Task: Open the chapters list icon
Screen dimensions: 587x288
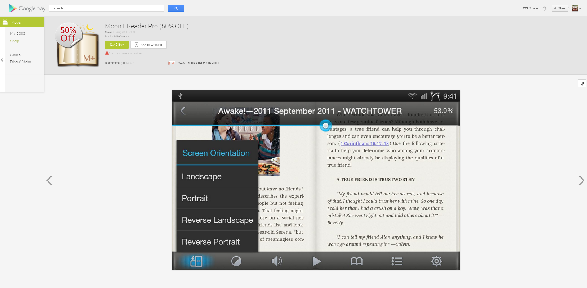Action: click(397, 261)
